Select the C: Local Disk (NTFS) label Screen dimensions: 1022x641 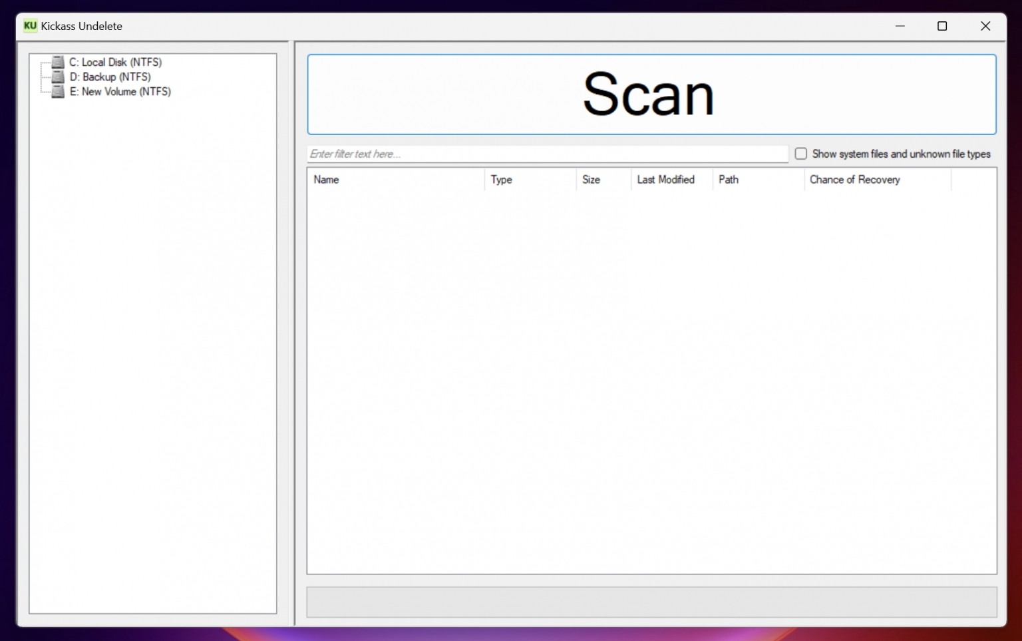click(x=115, y=62)
